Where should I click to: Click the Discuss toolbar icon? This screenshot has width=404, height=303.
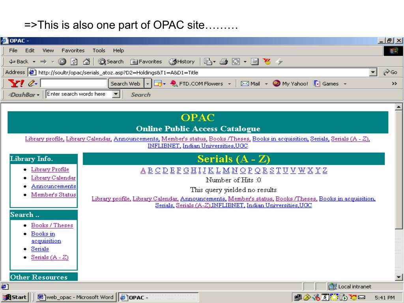pos(255,62)
